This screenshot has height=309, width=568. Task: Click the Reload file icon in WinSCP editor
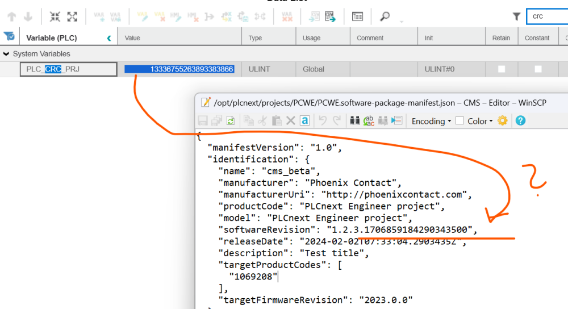point(231,120)
